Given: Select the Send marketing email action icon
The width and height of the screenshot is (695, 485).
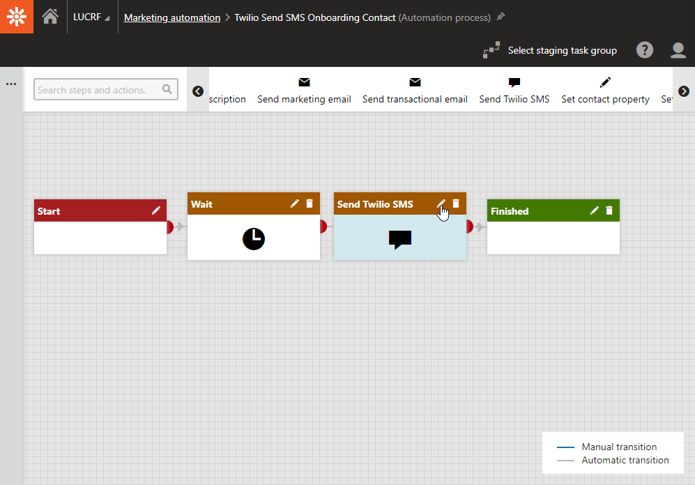Looking at the screenshot, I should 304,82.
